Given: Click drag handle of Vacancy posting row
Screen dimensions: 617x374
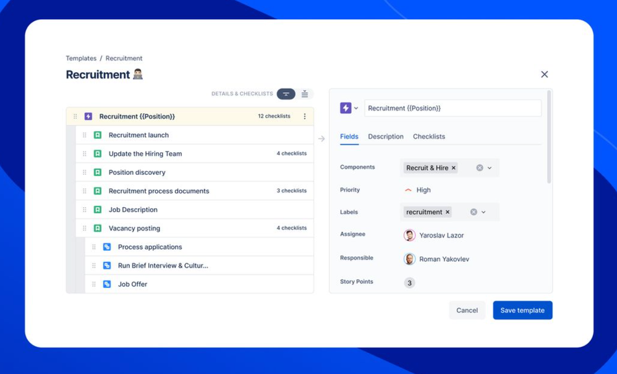Looking at the screenshot, I should (85, 228).
